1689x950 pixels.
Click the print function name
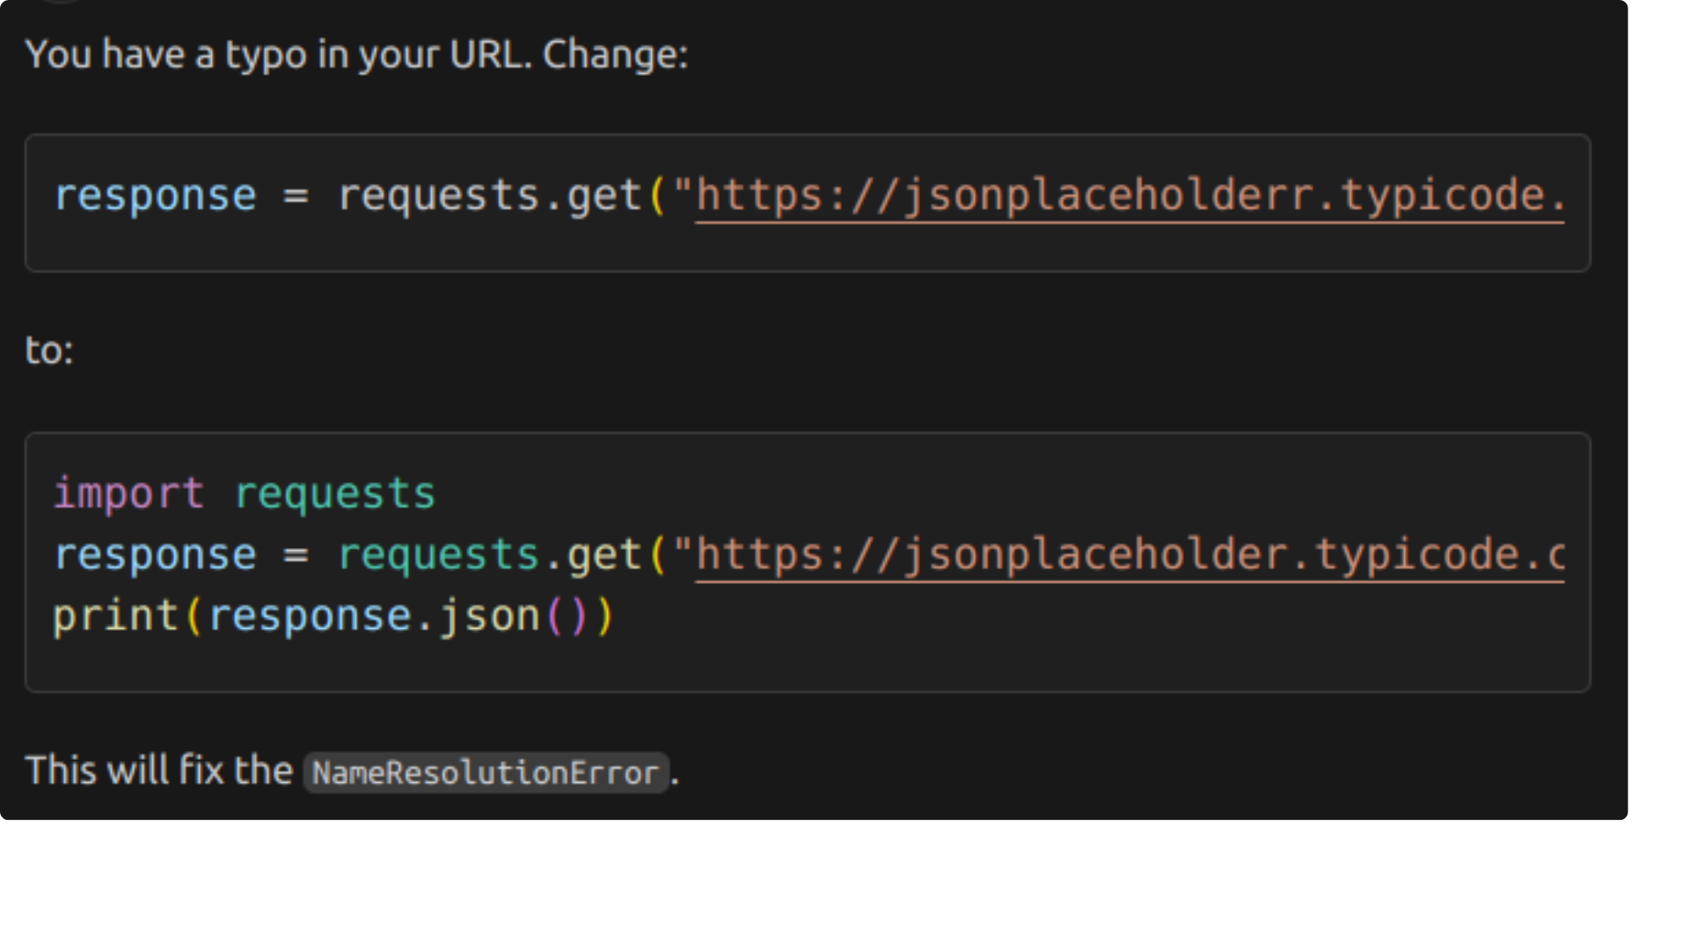click(x=116, y=616)
